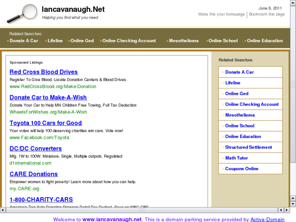Click Register To Give Blood description text

68,80
